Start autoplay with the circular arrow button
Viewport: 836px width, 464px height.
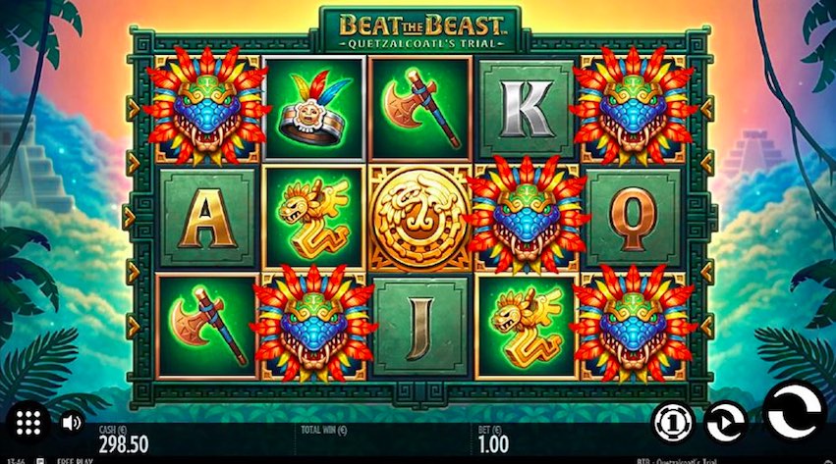click(725, 423)
